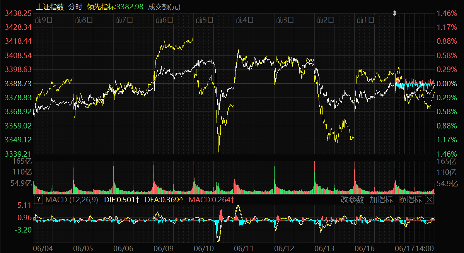Click the 成交额(元) volume legend
The image size is (464, 253).
(x=164, y=7)
